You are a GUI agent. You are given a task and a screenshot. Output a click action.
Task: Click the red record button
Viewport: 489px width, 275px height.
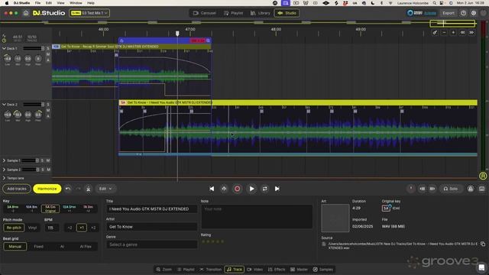coord(237,189)
